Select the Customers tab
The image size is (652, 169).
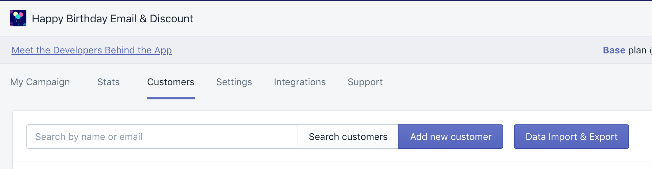(171, 82)
